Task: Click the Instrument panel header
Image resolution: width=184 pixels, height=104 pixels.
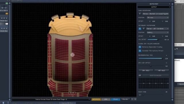Action: 154,4
